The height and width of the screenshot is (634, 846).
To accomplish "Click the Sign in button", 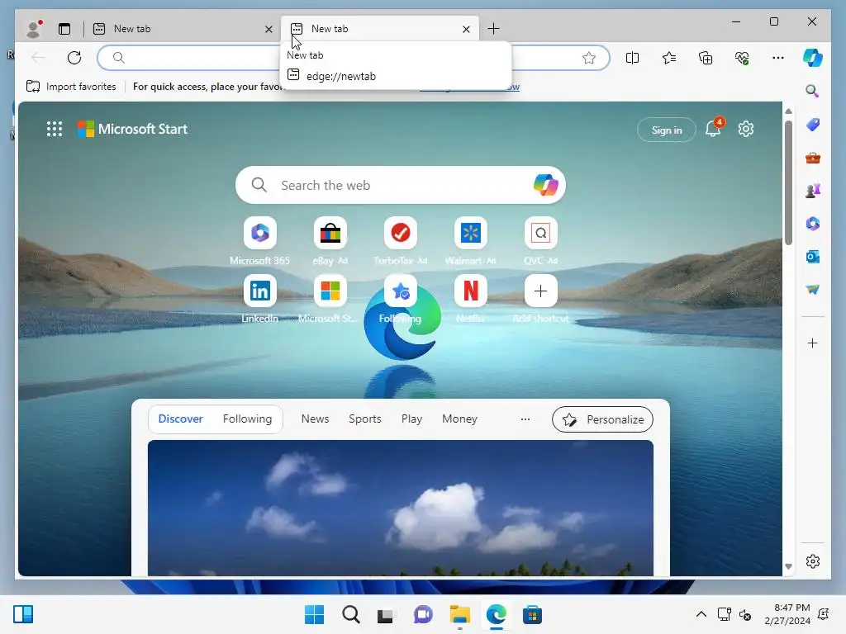I will (x=667, y=130).
